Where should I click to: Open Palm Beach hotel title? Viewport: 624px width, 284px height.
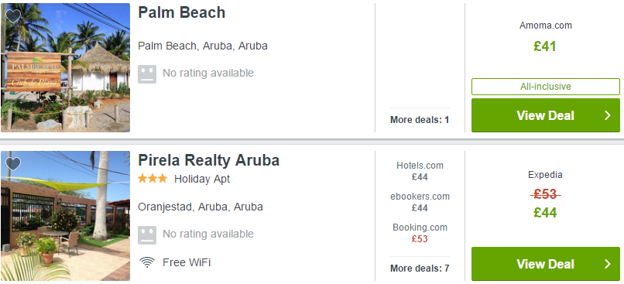[181, 12]
